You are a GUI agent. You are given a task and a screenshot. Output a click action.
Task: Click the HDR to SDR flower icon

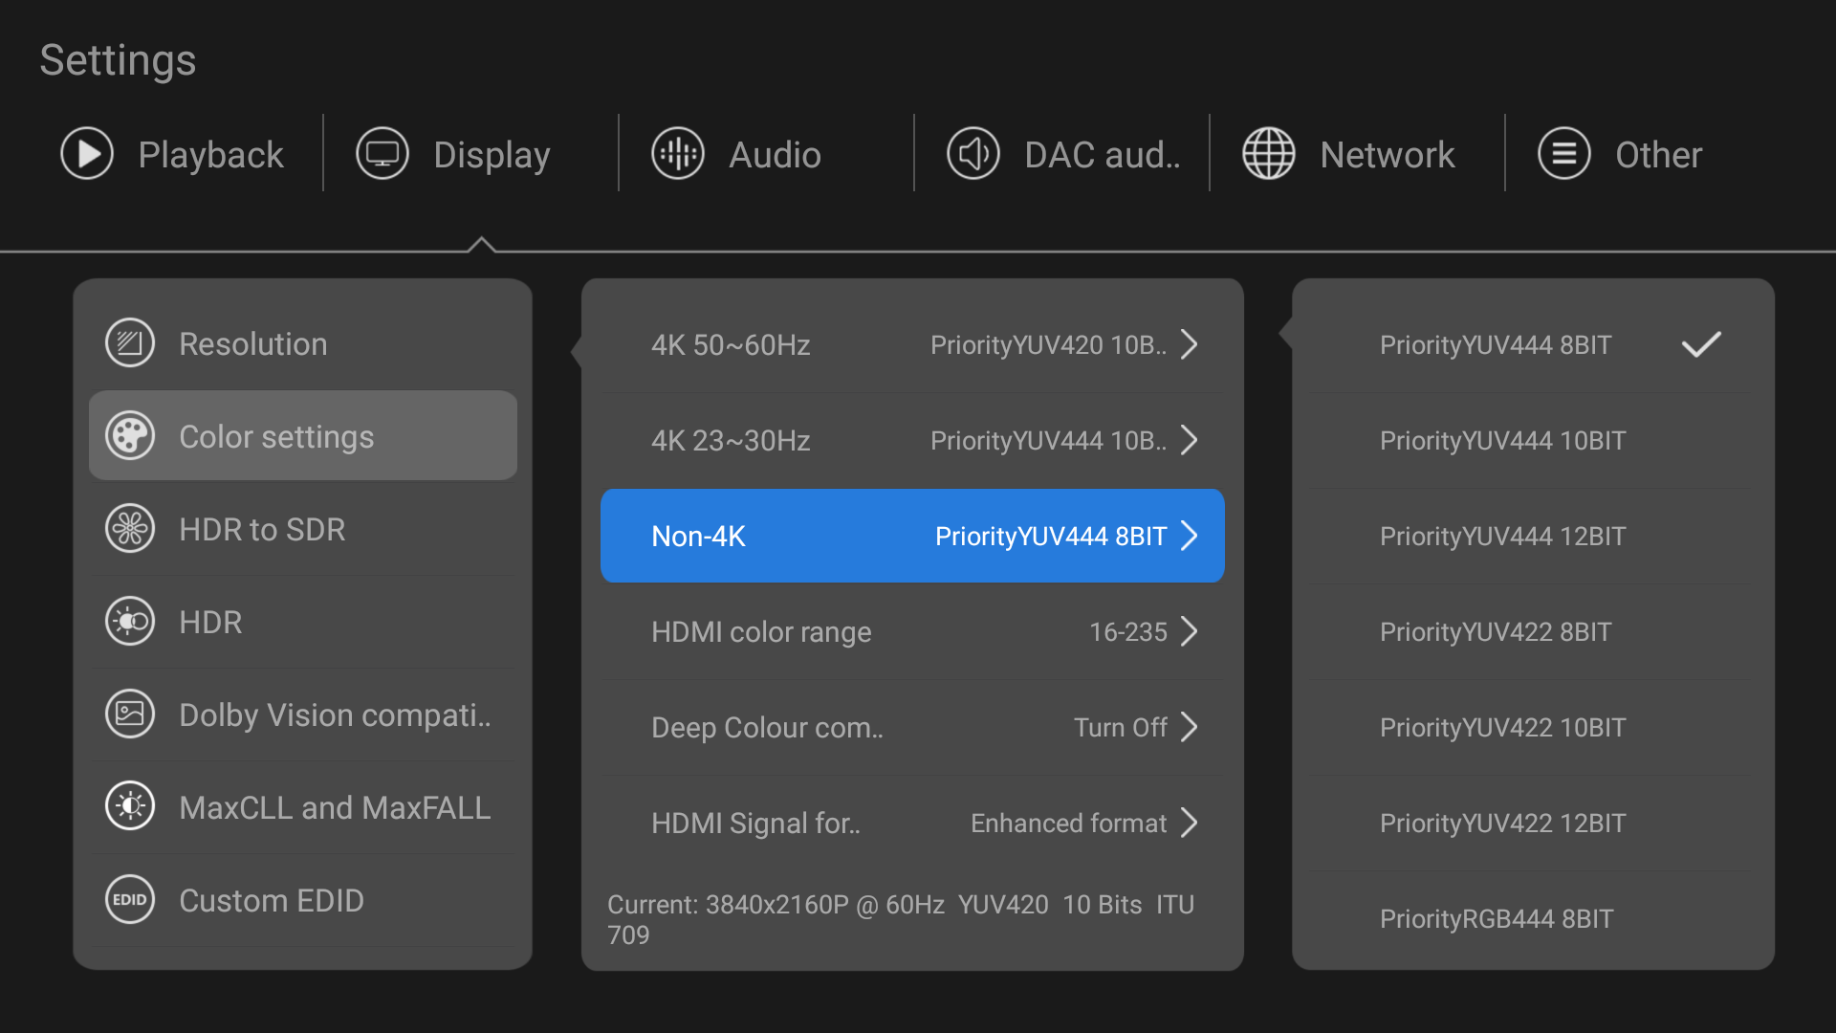coord(130,529)
